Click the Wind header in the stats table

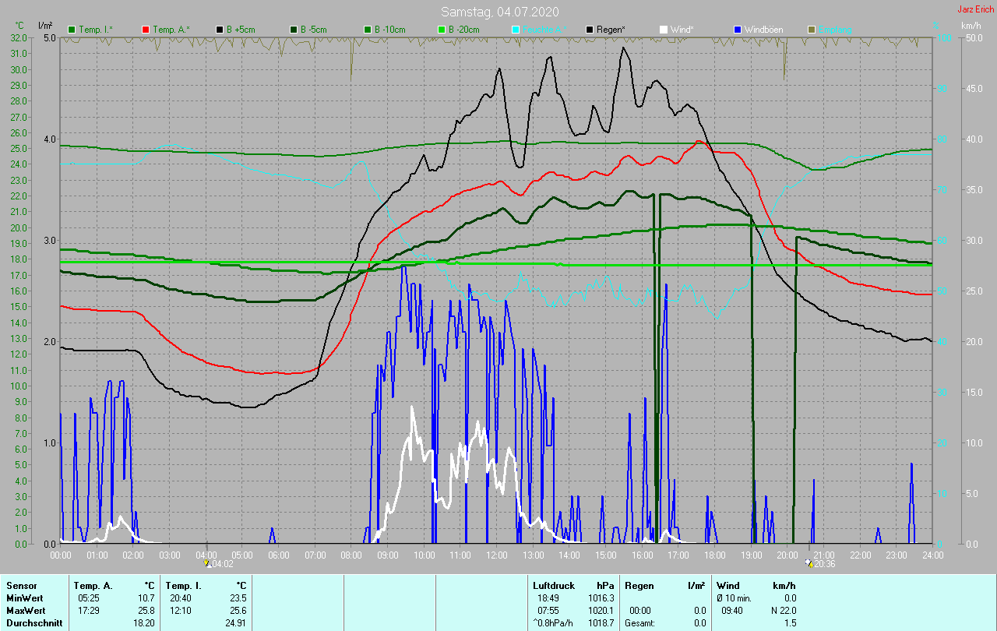pos(727,586)
